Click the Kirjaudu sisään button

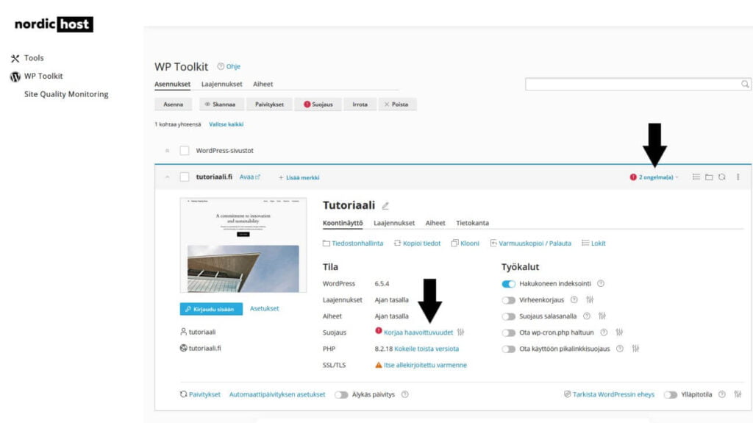pos(210,309)
